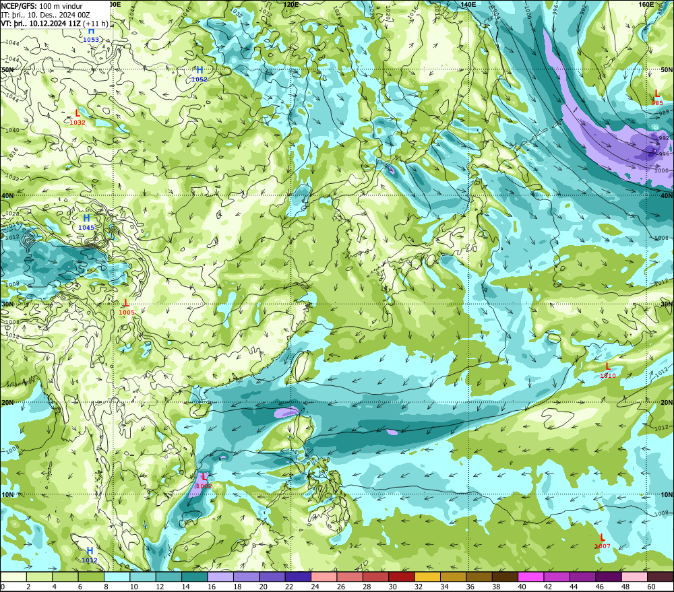Click the bright magenta 40–42 legend swatch
674x592 pixels.
531,577
